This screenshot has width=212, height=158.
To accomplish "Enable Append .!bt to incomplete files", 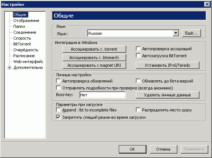I will [x=58, y=110].
